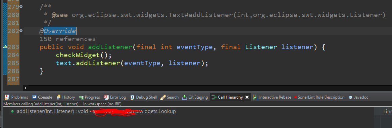Viewport: 392px width, 128px height.
Task: Collapse the fold marker at line 282
Action: tap(21, 31)
